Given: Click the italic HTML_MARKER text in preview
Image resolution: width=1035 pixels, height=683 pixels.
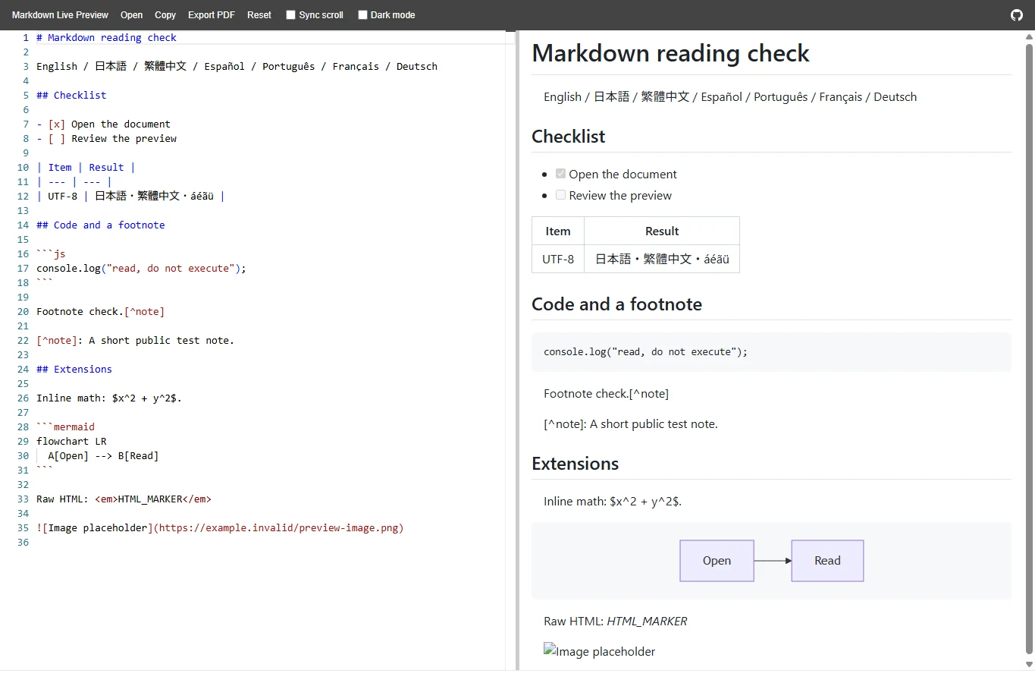Looking at the screenshot, I should [647, 621].
